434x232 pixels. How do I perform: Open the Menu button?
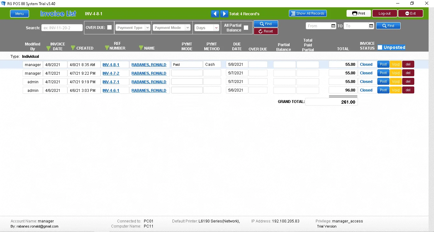(19, 14)
